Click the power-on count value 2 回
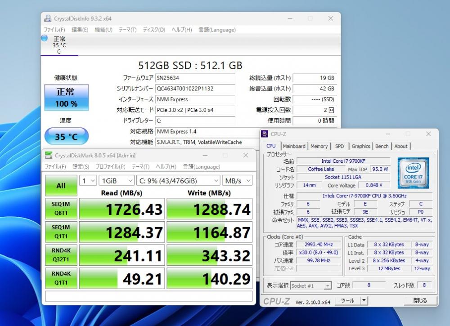This screenshot has width=450, height=326. (315, 110)
